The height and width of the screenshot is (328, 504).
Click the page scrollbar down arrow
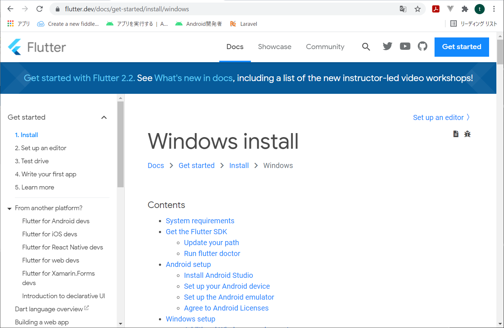click(500, 324)
